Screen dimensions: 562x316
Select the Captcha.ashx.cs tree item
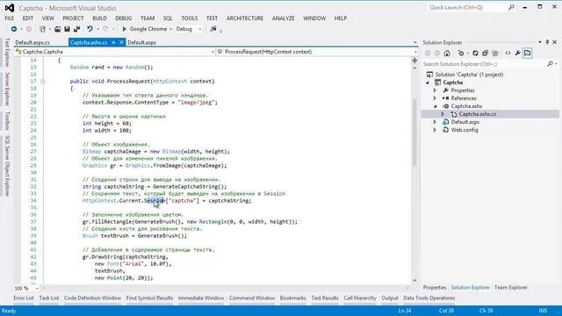[478, 114]
